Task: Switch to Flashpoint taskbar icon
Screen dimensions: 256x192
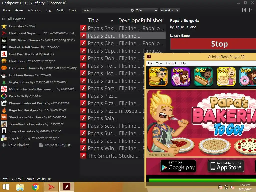Action: click(x=51, y=187)
